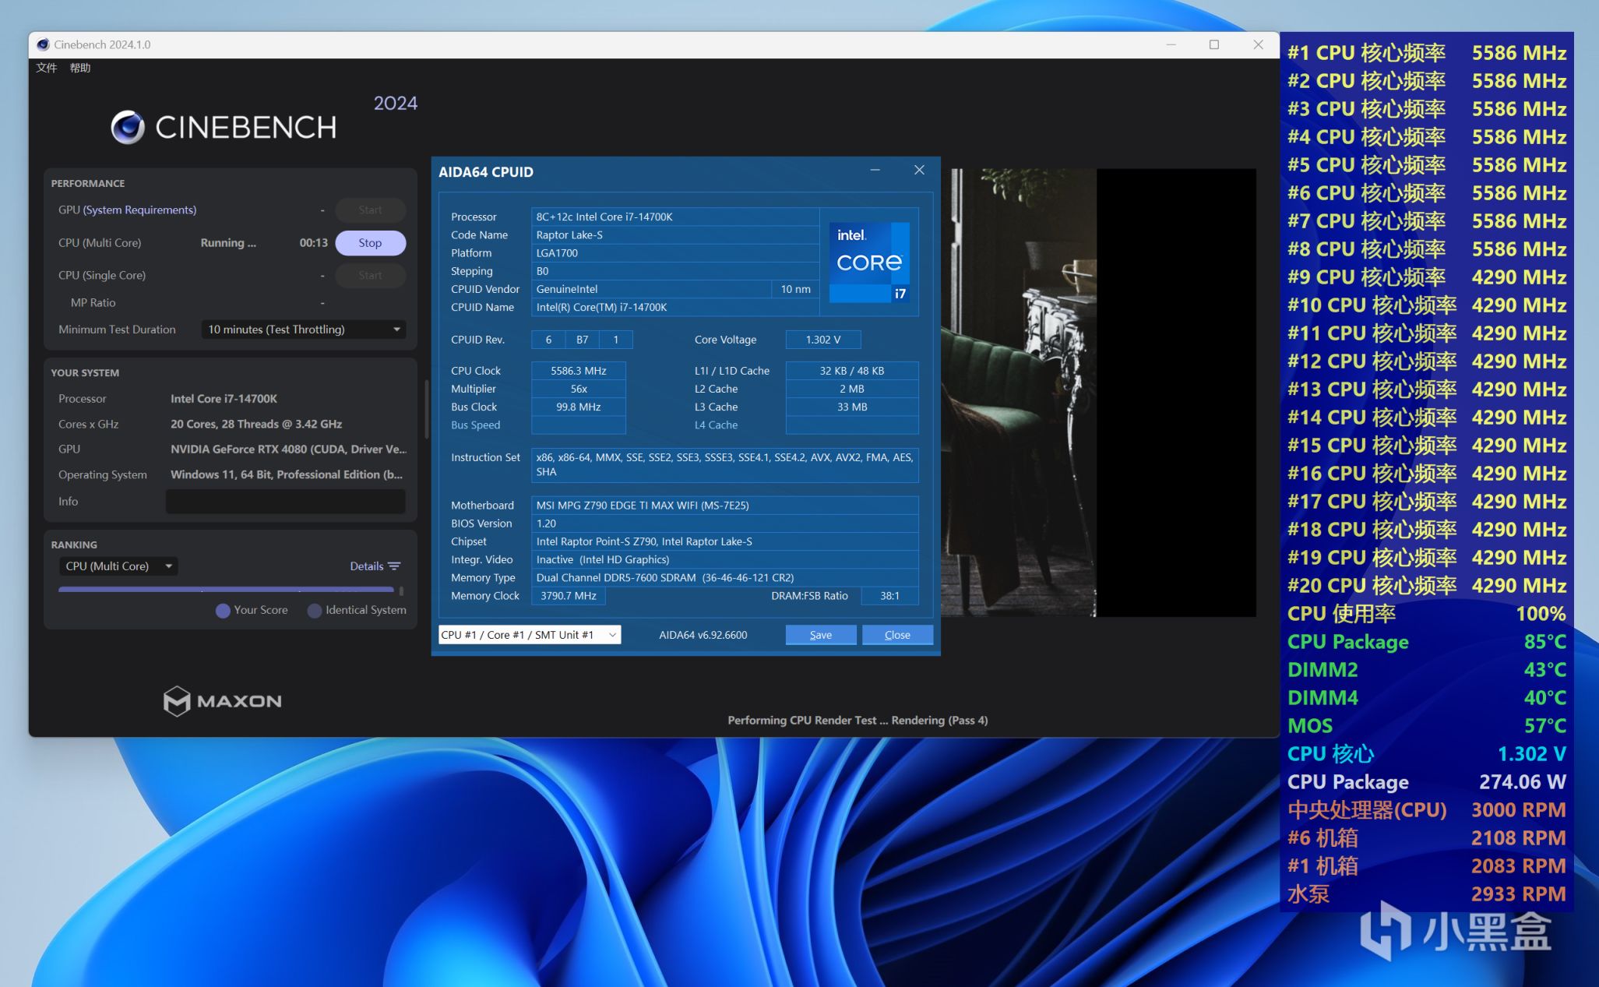Open the 帮助 menu
Screen dimensions: 1599x987
[79, 68]
